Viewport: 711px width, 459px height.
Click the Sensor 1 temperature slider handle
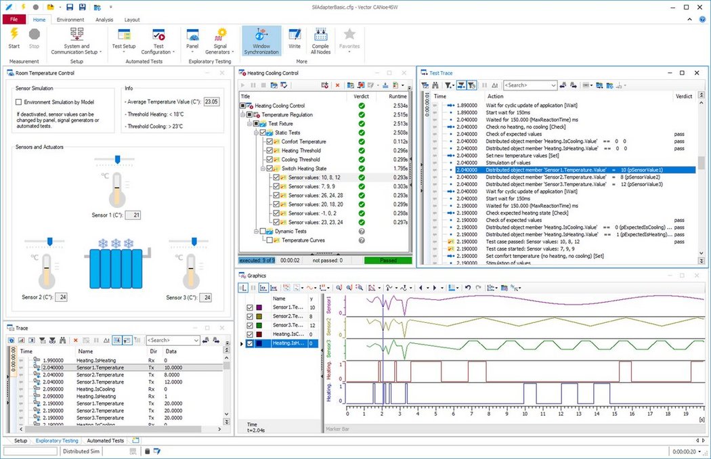tap(117, 159)
